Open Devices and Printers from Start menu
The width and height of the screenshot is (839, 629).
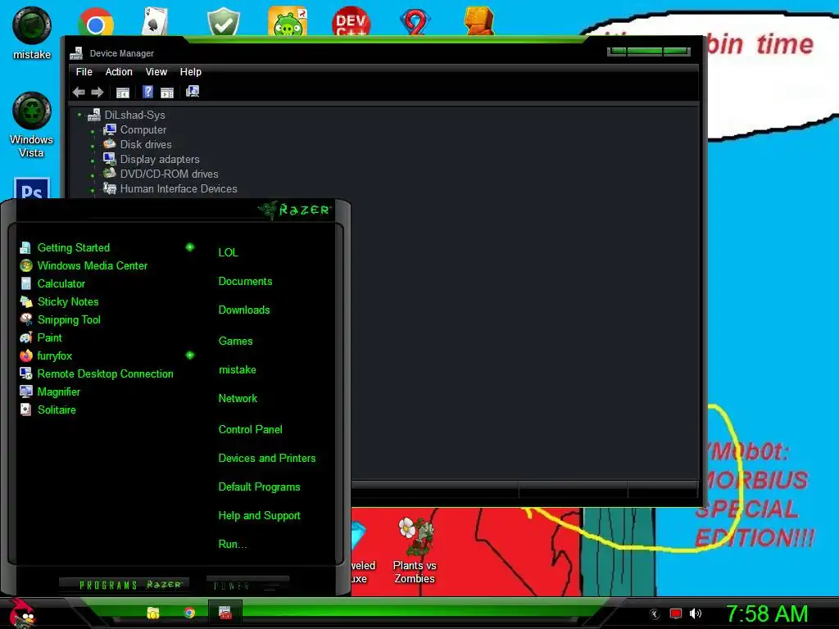(x=267, y=459)
